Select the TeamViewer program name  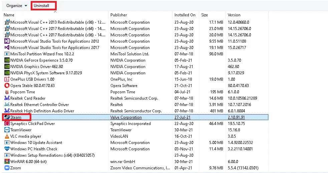coord(21,130)
